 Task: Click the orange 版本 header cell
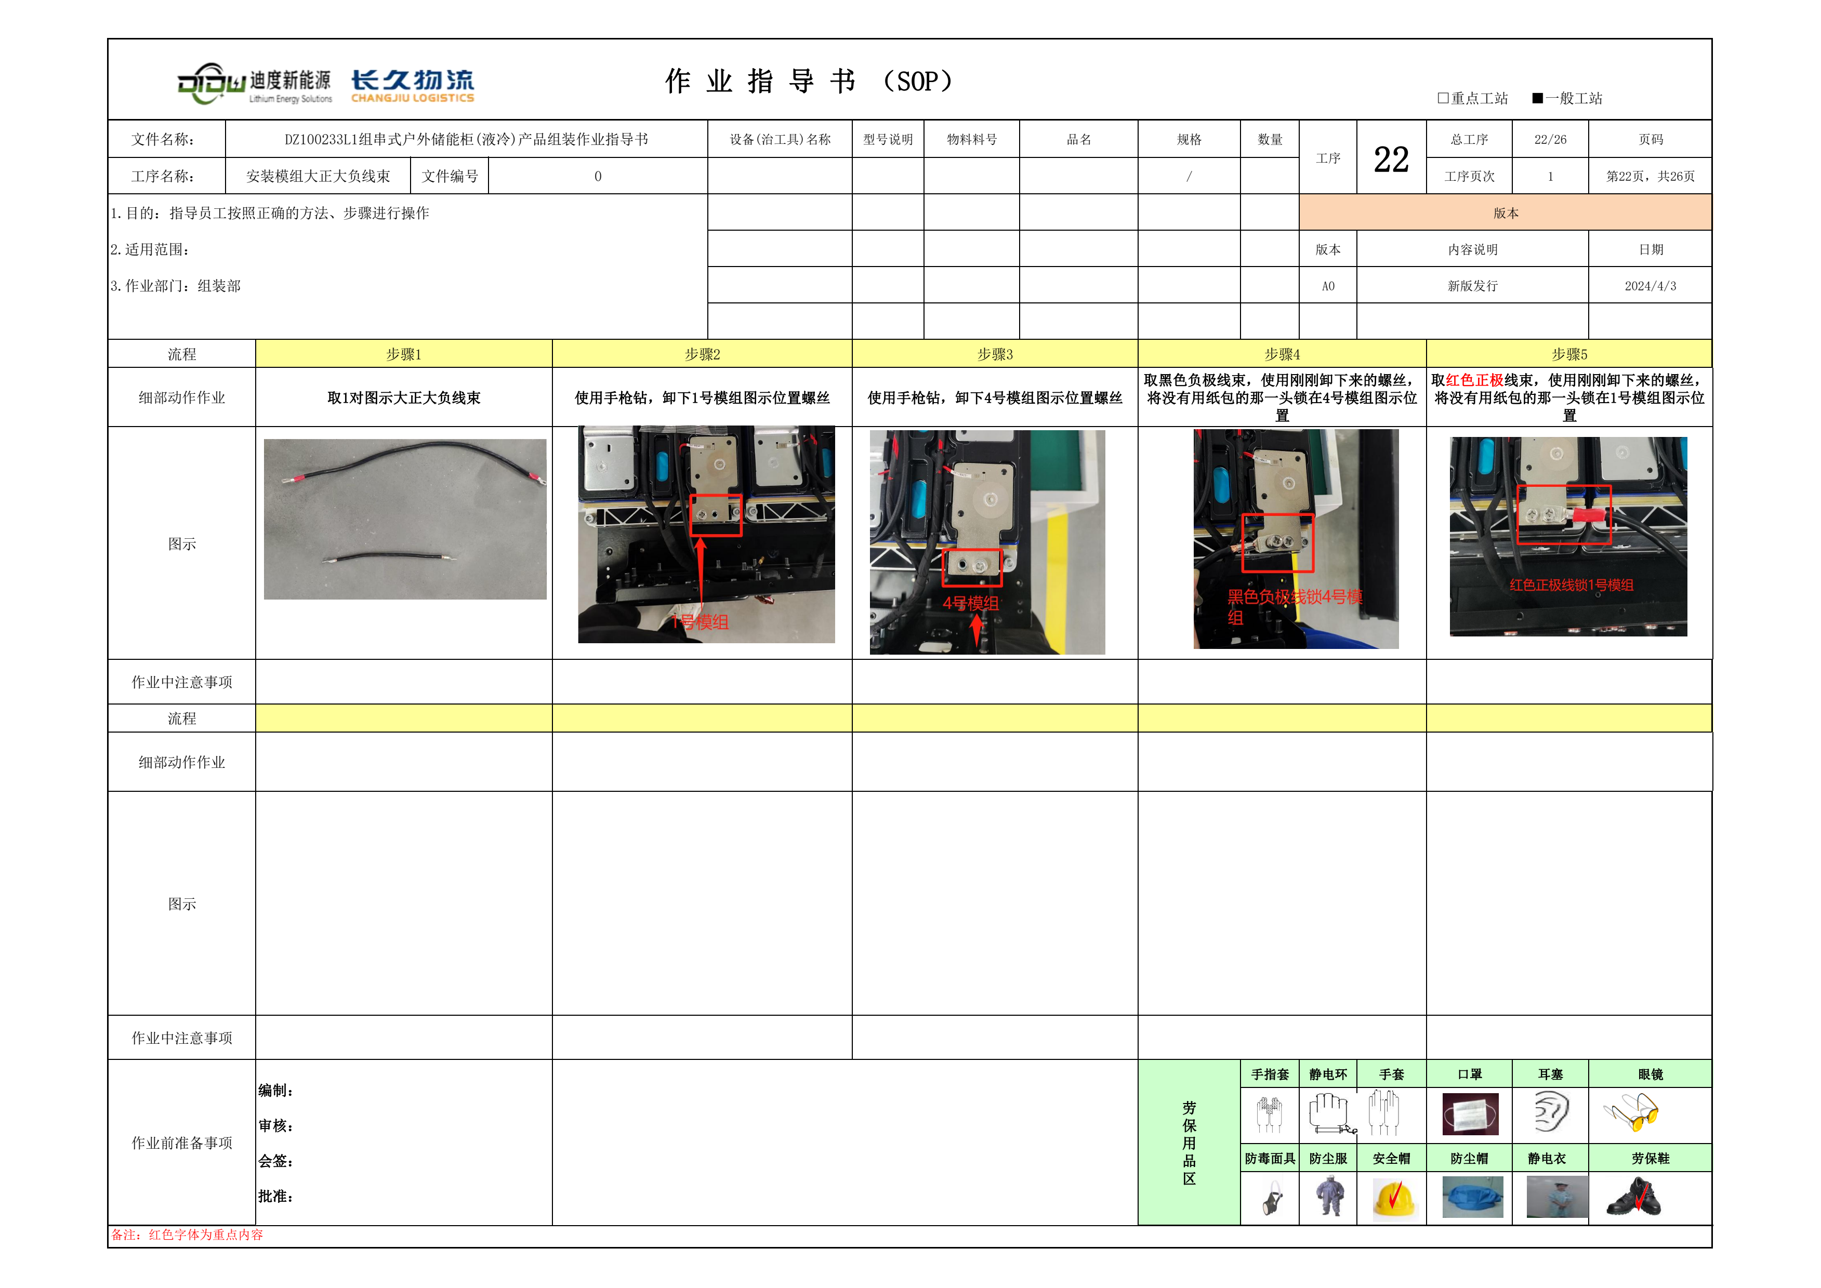click(x=1505, y=213)
